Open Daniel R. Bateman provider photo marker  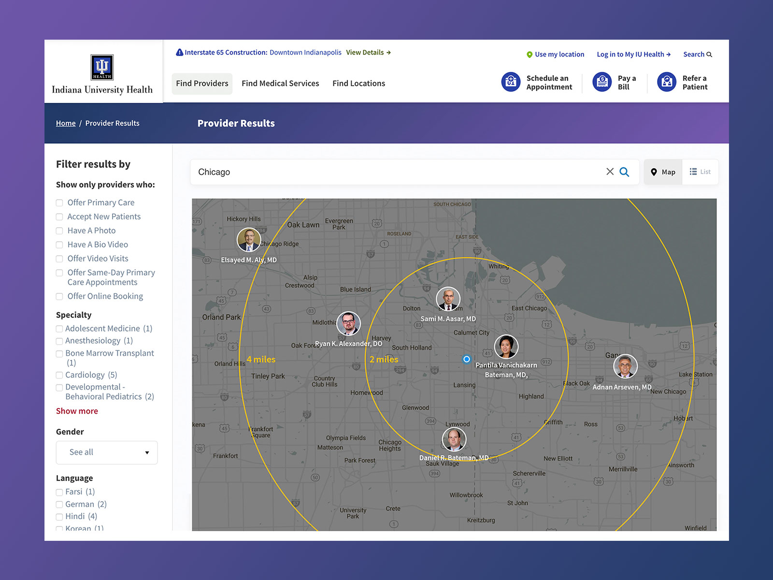454,439
